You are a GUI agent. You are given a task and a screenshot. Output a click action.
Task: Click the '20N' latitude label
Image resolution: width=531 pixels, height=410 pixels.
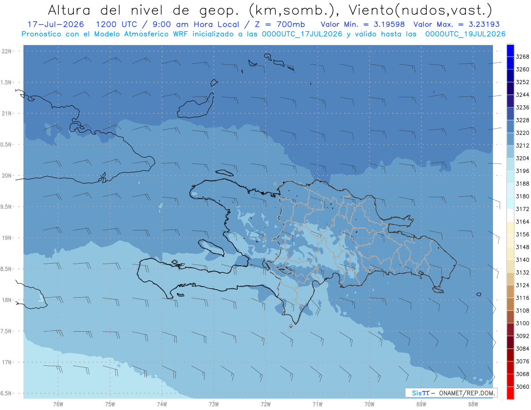[7, 176]
